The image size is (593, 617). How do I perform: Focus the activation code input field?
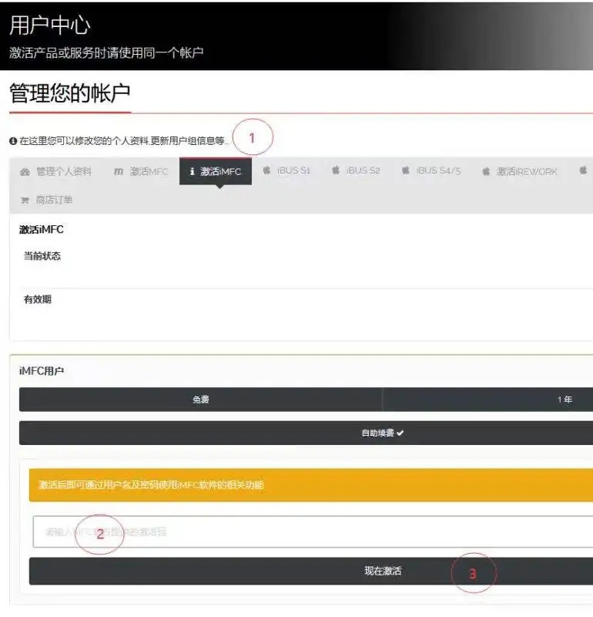[313, 531]
